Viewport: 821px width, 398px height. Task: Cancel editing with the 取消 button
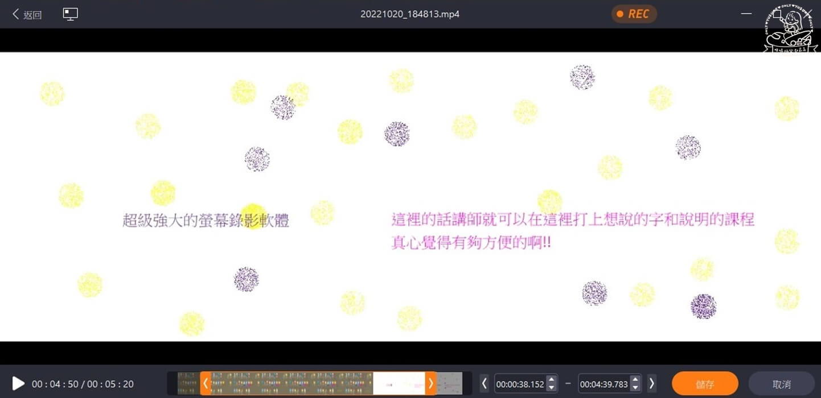click(781, 383)
